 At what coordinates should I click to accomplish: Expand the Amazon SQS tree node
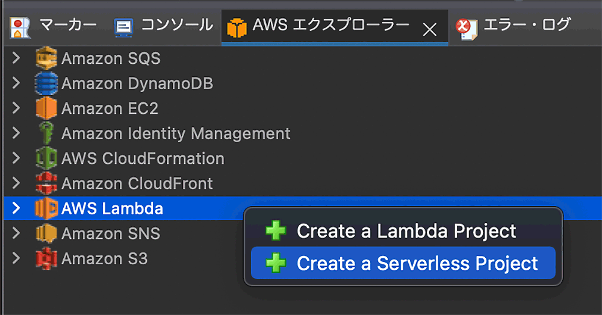tap(16, 58)
